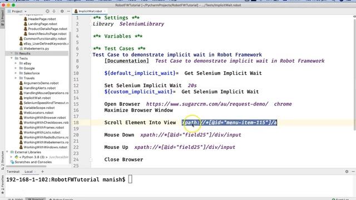This screenshot has height=200, width=356.
Task: Collapse the Tests folder arrow
Action: [x=11, y=58]
